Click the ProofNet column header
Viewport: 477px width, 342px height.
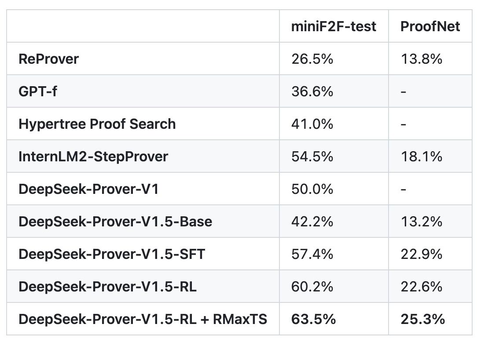pyautogui.click(x=430, y=26)
